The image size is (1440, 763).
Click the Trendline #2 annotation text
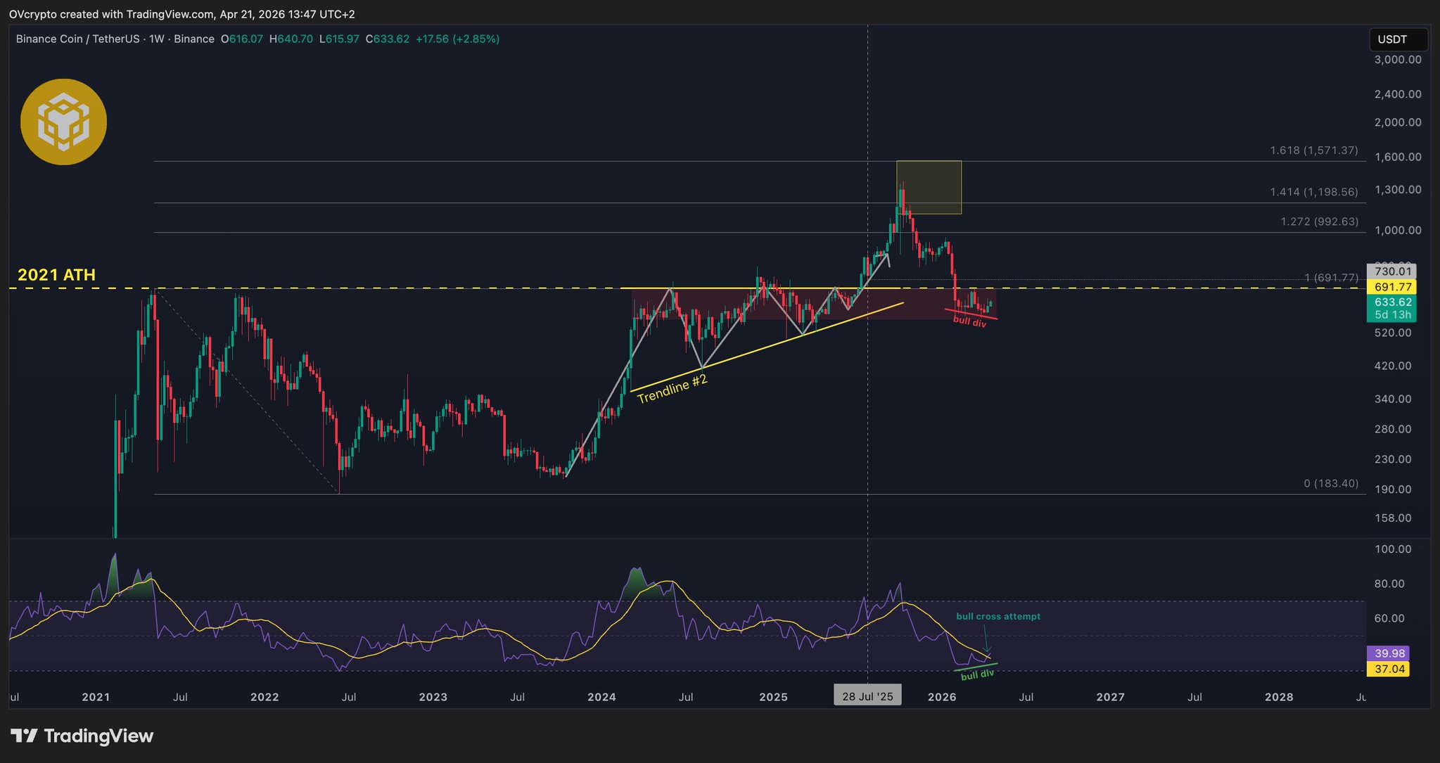click(672, 389)
